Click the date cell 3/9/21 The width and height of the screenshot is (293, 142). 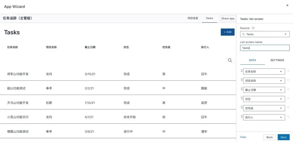coord(89,131)
